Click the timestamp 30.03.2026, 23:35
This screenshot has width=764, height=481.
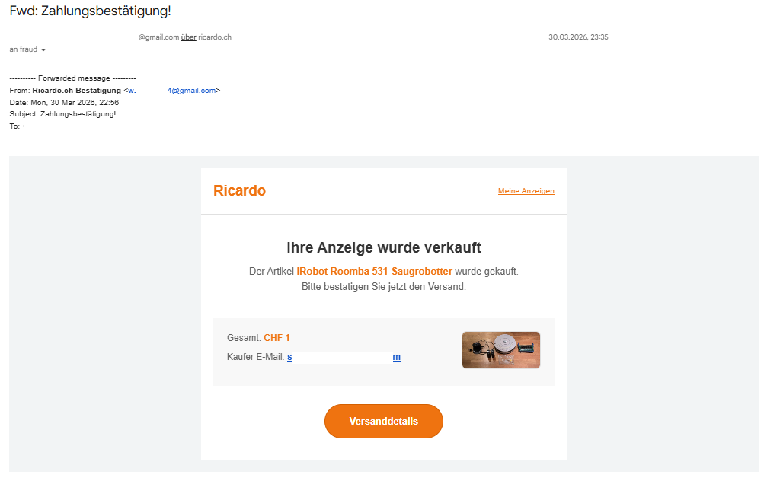[x=578, y=37]
